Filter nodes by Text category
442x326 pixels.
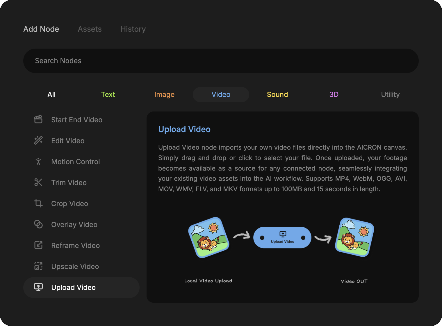(108, 95)
